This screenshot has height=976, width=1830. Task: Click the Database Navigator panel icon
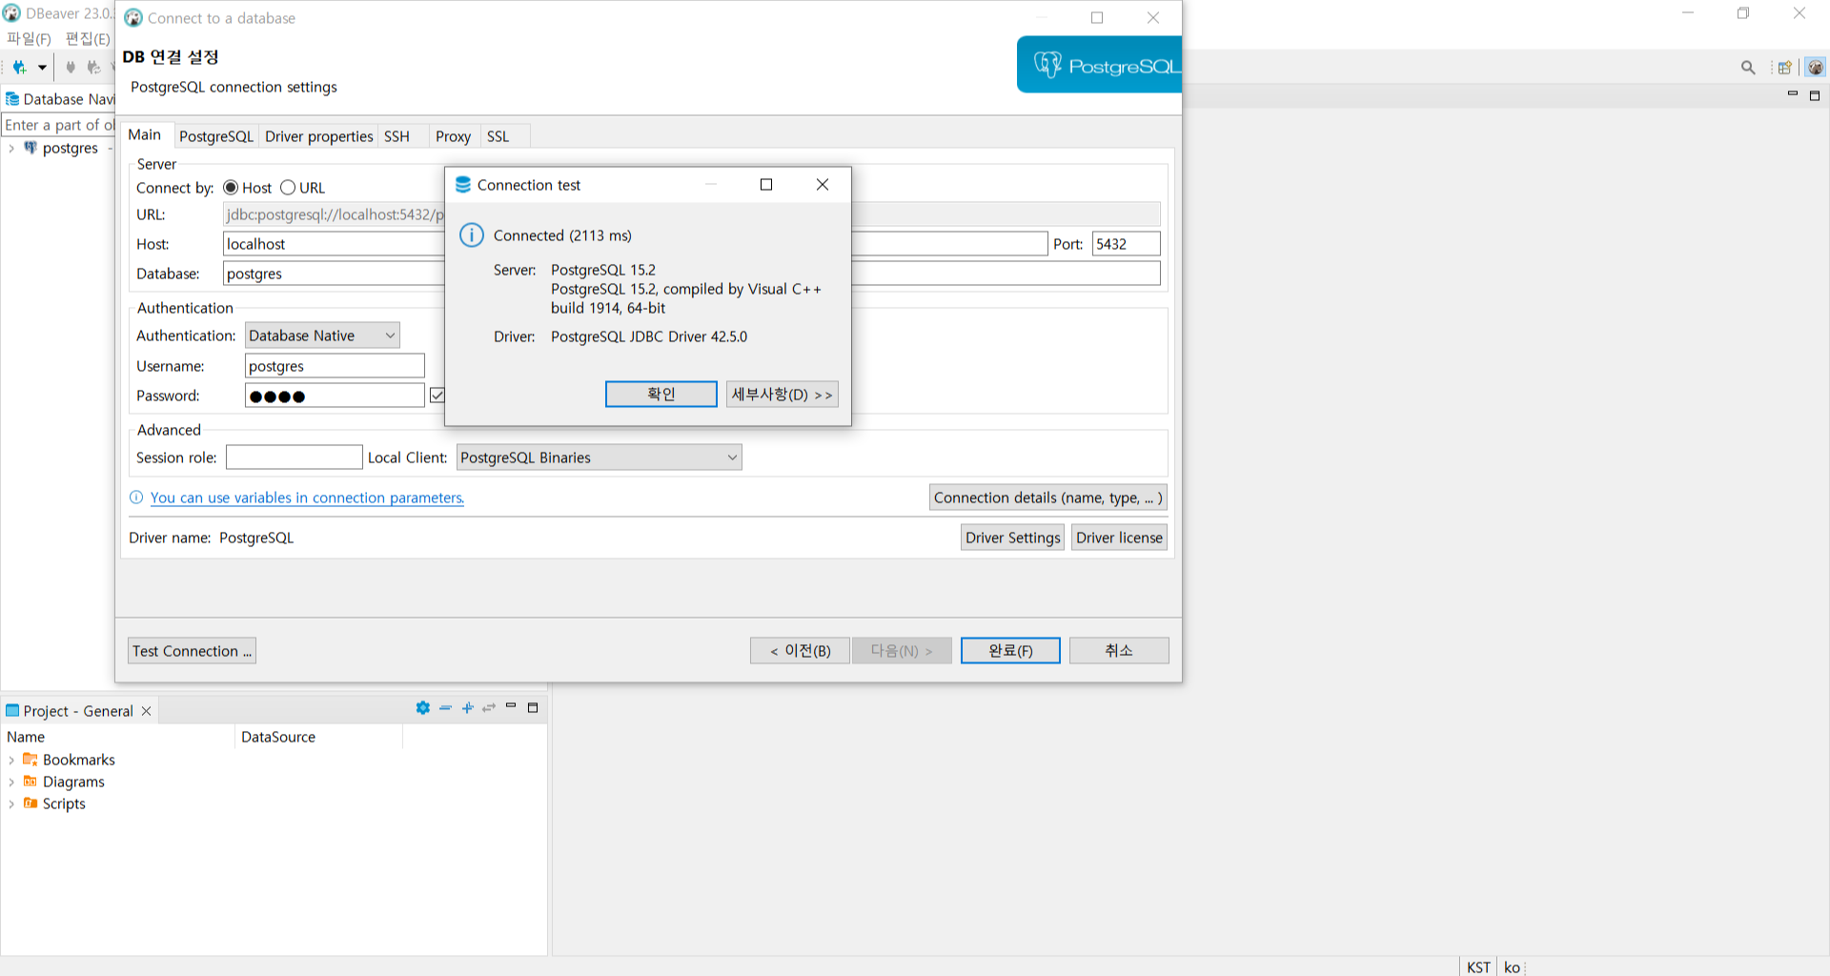[12, 99]
